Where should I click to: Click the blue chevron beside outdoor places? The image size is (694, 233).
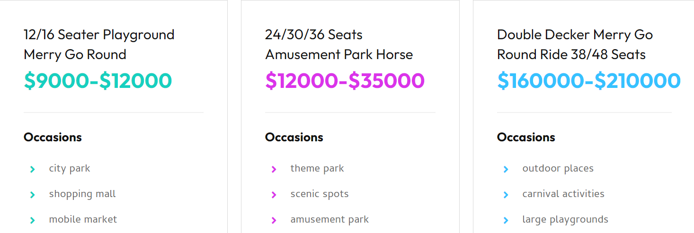click(x=506, y=169)
